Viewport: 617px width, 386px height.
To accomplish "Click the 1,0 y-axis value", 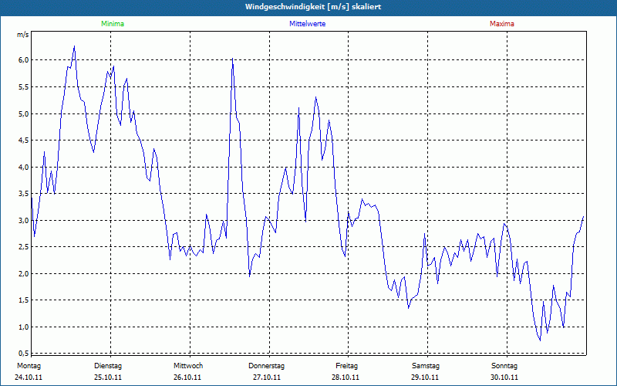I will [x=24, y=327].
